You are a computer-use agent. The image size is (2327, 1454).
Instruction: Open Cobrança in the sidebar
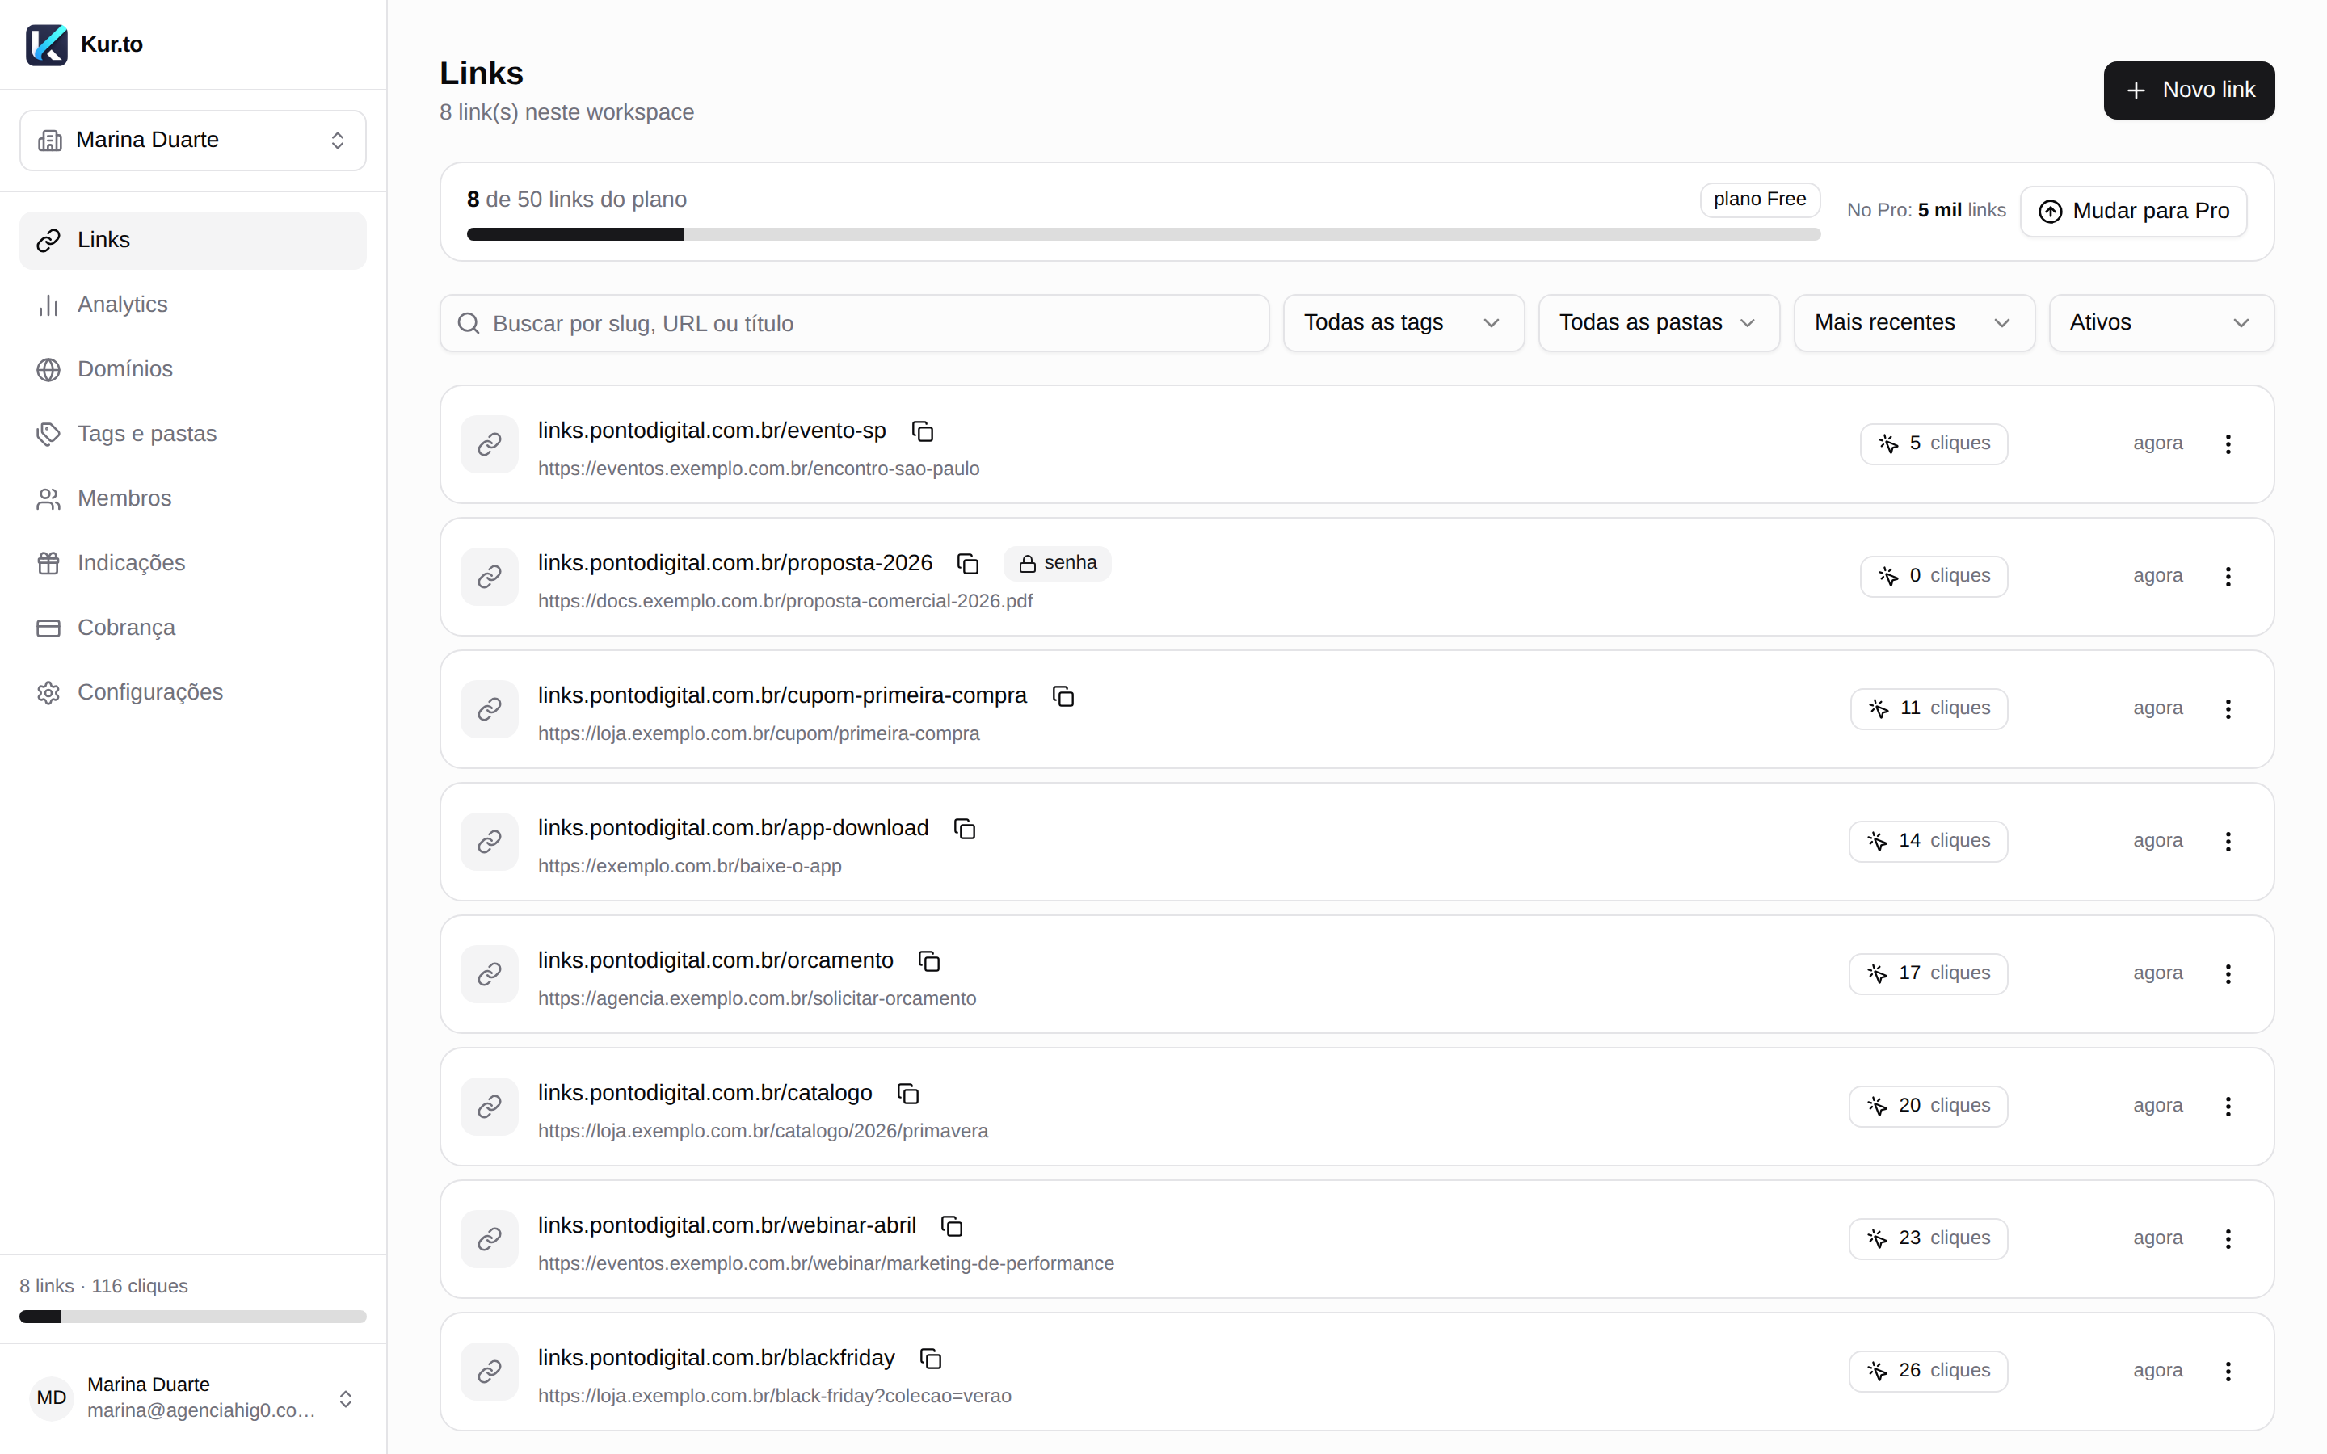click(193, 628)
